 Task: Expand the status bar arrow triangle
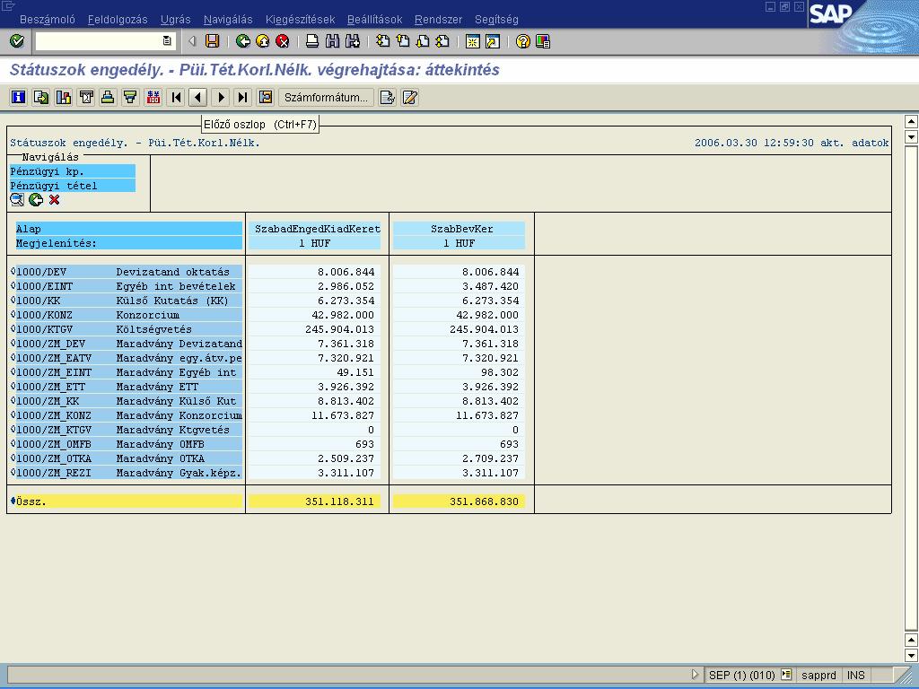pos(696,675)
